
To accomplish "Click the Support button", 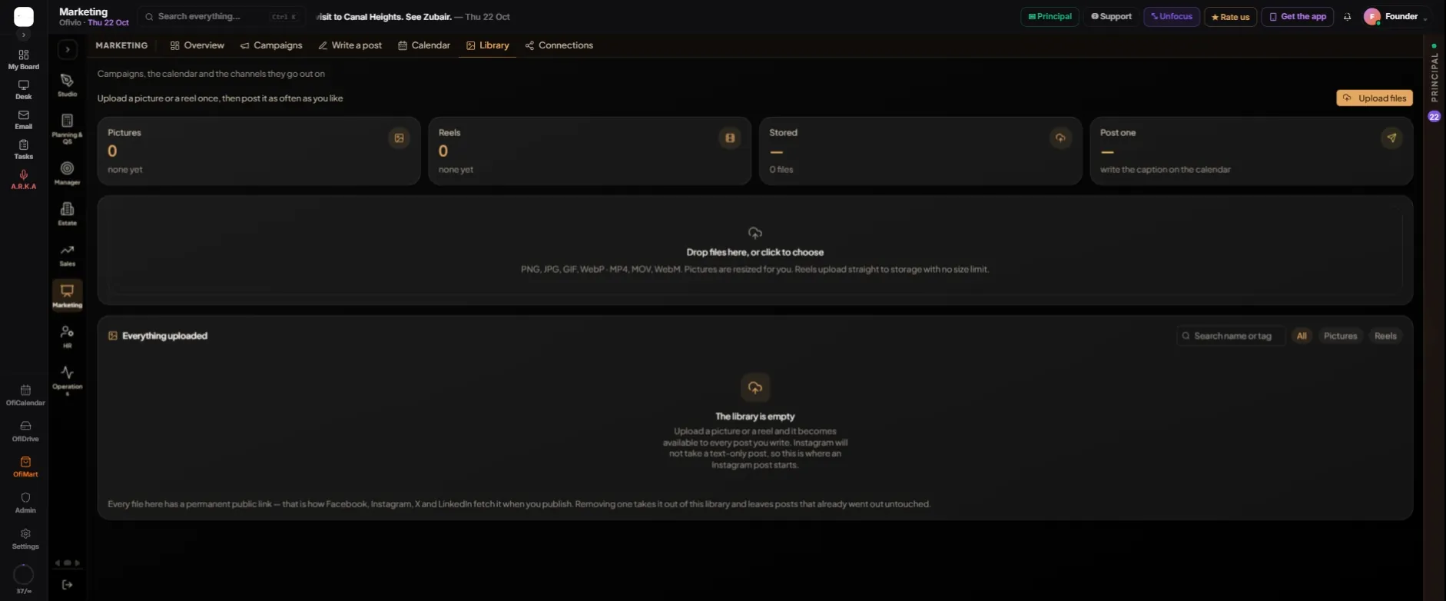I will point(1112,17).
